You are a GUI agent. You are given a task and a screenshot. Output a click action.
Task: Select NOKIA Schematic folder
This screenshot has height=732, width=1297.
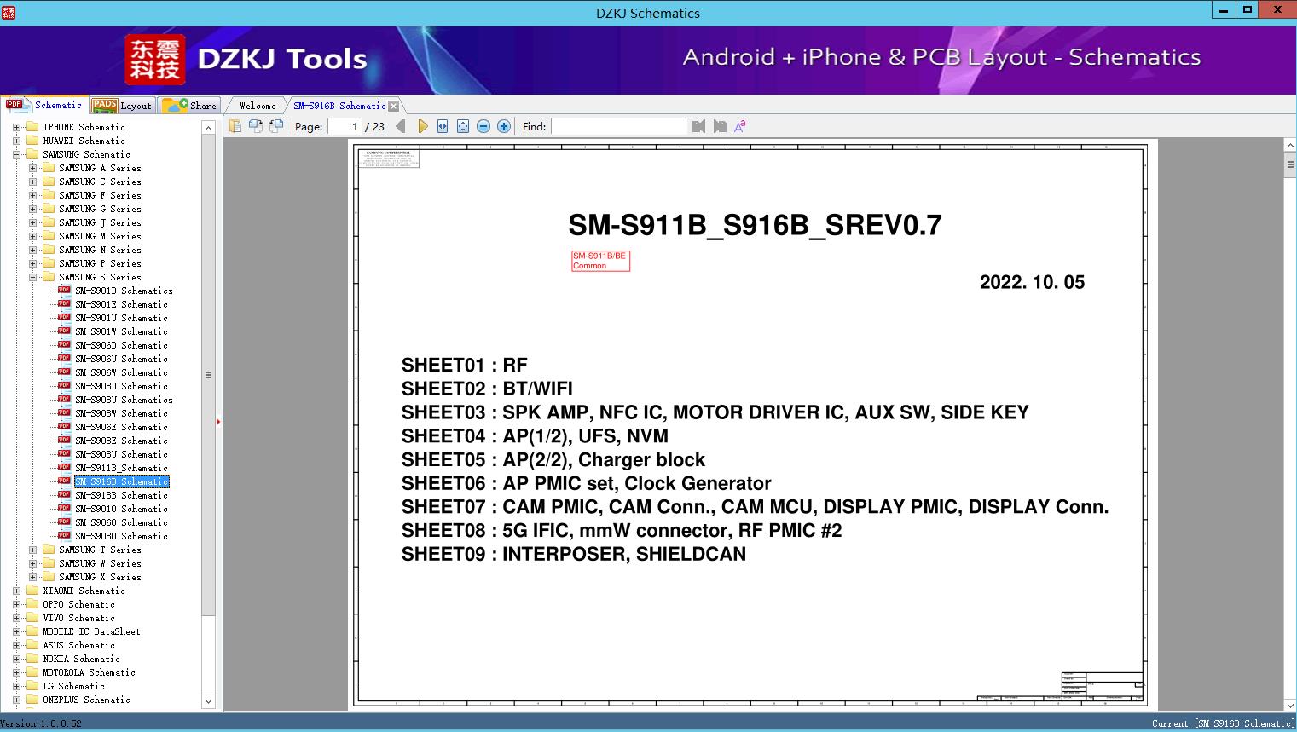tap(81, 659)
